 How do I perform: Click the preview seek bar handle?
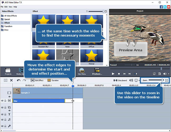[x=161, y=69]
